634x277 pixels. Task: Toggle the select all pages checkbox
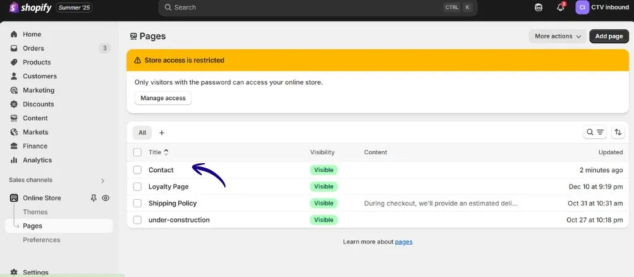click(137, 152)
